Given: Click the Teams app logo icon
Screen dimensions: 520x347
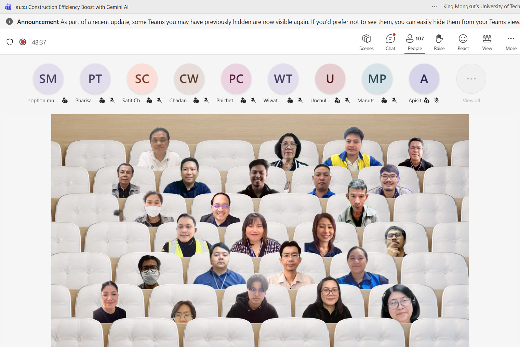Looking at the screenshot, I should [8, 7].
